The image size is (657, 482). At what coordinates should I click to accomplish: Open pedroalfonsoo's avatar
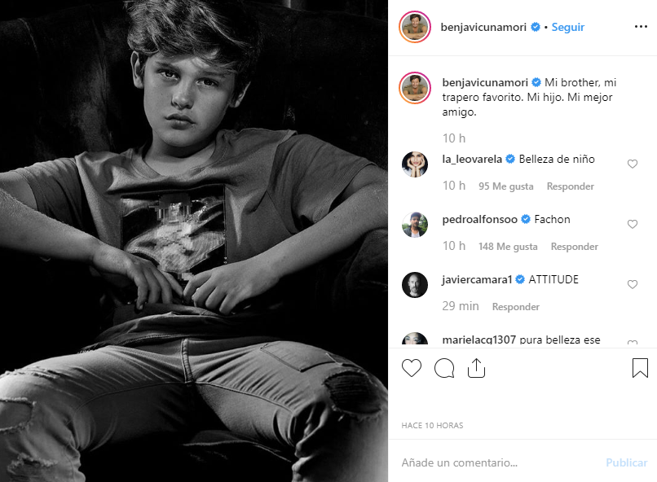pyautogui.click(x=415, y=225)
